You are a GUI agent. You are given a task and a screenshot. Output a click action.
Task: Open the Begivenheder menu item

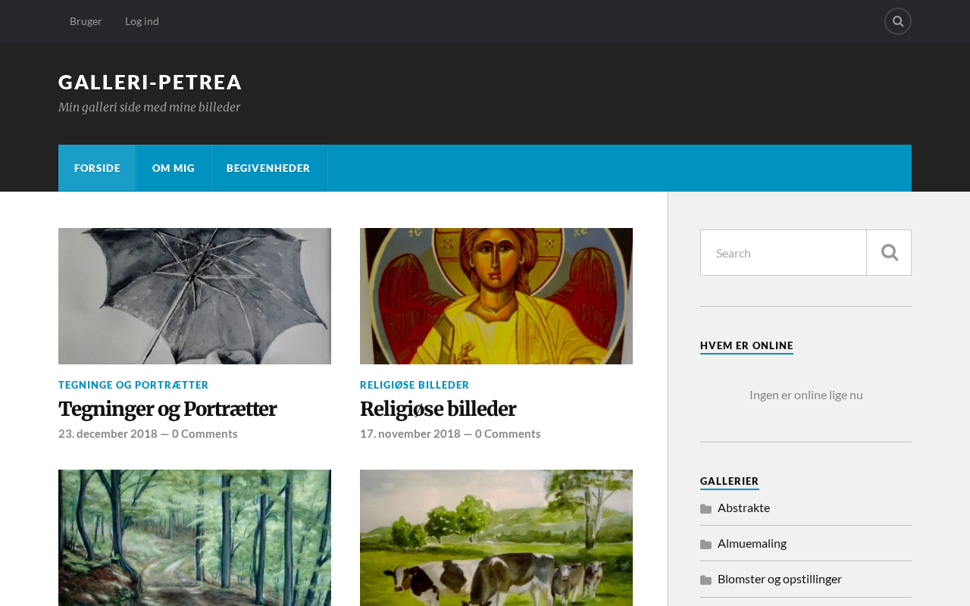click(268, 168)
